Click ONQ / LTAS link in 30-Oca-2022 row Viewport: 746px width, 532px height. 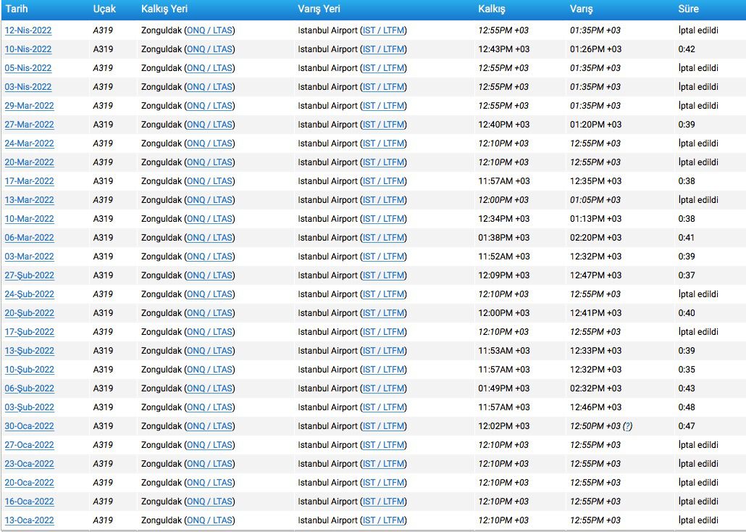210,426
